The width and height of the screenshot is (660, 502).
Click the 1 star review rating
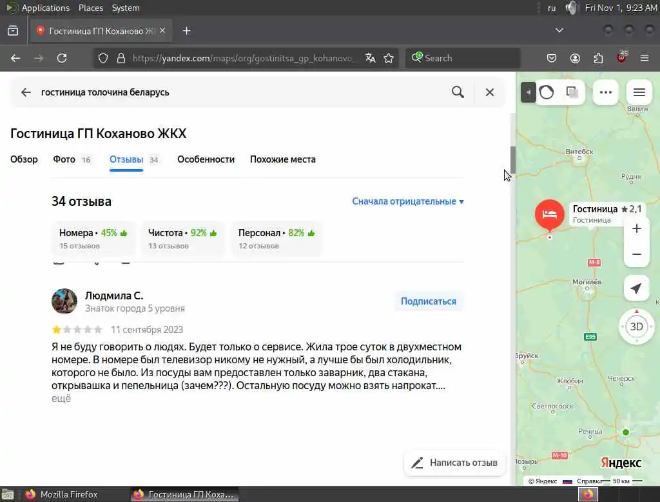(57, 329)
